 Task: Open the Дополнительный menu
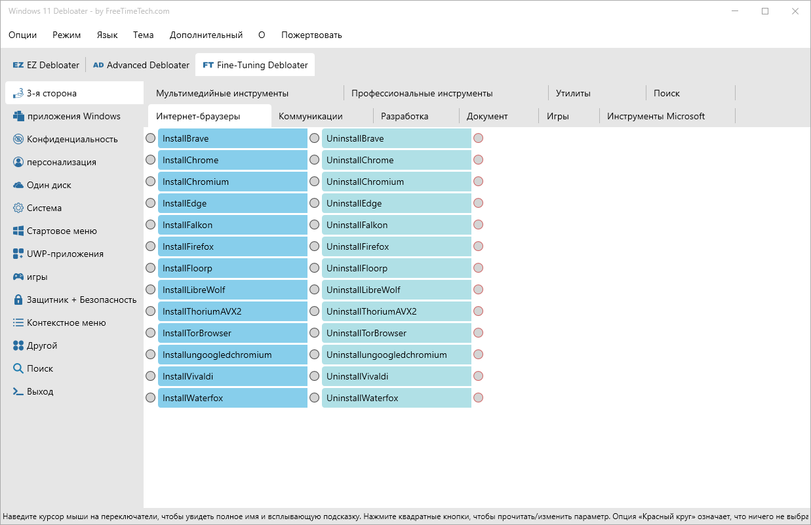tap(206, 35)
